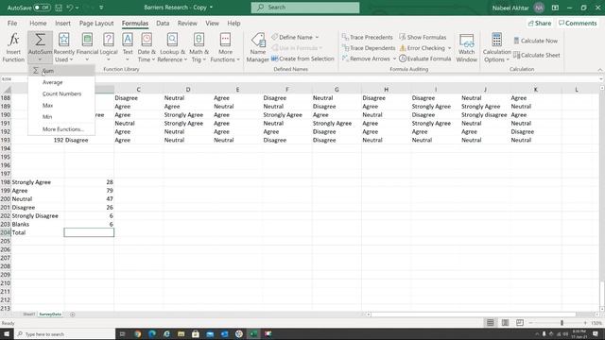605x340 pixels.
Task: Click Calculate Now
Action: pyautogui.click(x=536, y=41)
